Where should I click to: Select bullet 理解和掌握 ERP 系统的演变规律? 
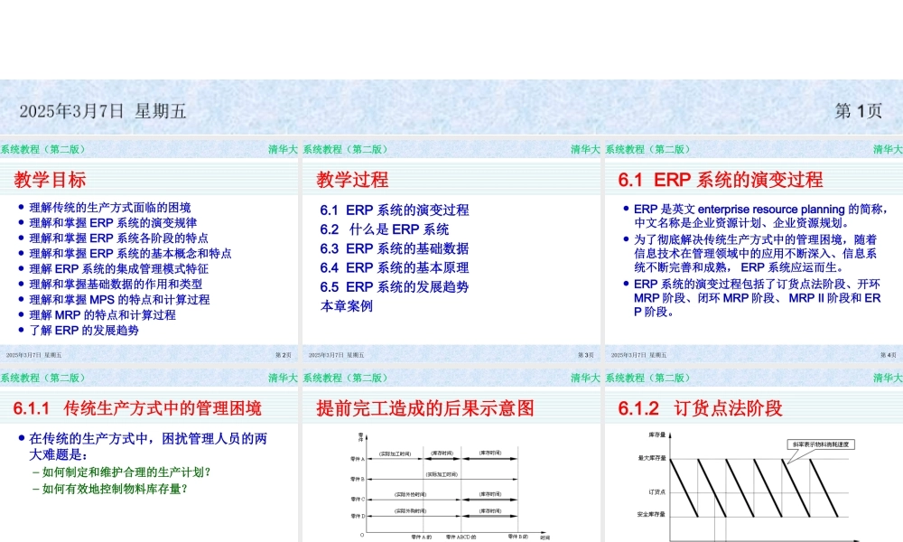point(112,223)
